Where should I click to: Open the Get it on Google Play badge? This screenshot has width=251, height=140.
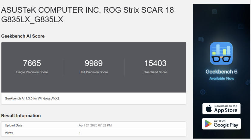click(x=221, y=124)
